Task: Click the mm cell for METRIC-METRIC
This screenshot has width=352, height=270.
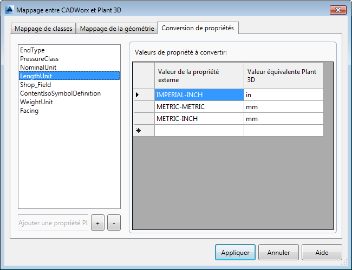Action: 284,106
